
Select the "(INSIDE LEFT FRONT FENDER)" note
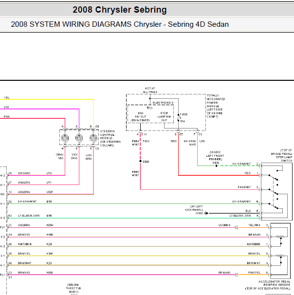click(215, 156)
